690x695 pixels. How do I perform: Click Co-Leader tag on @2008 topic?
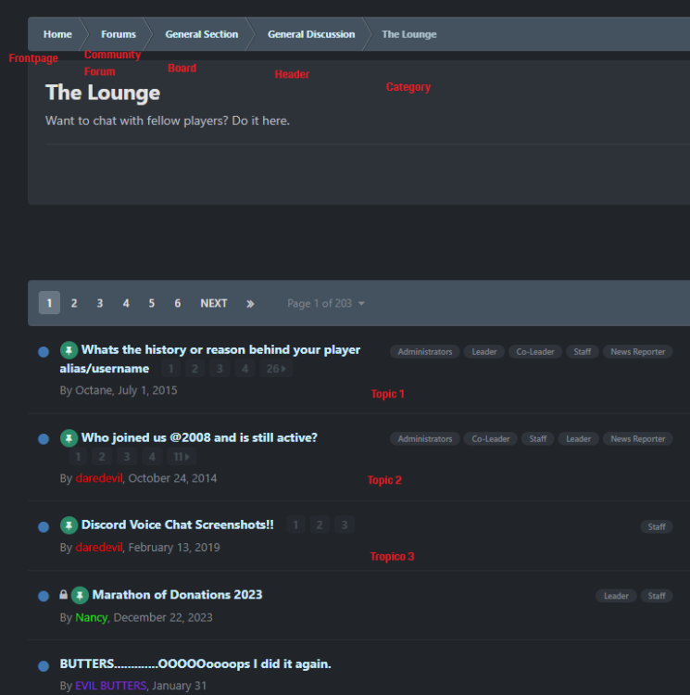(490, 439)
